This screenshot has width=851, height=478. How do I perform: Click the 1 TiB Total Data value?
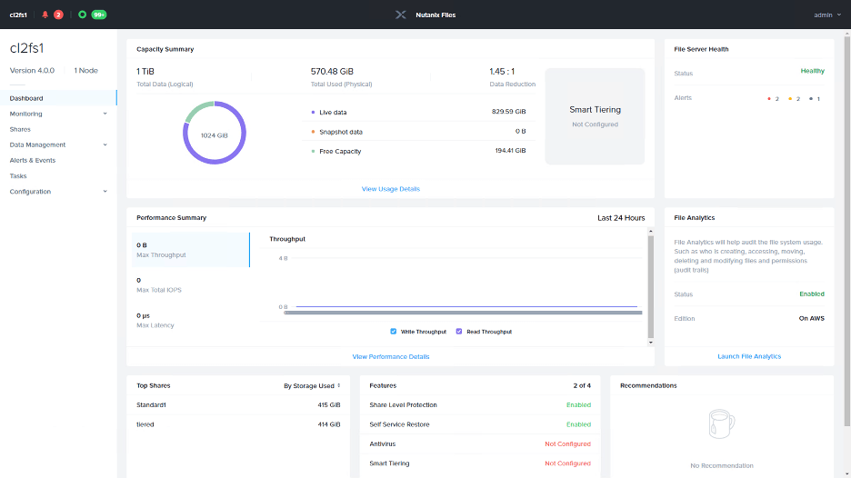pos(145,72)
